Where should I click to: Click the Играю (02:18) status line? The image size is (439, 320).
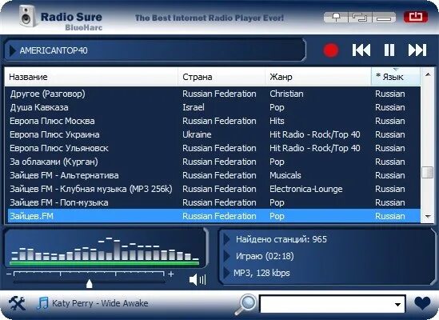click(x=265, y=256)
